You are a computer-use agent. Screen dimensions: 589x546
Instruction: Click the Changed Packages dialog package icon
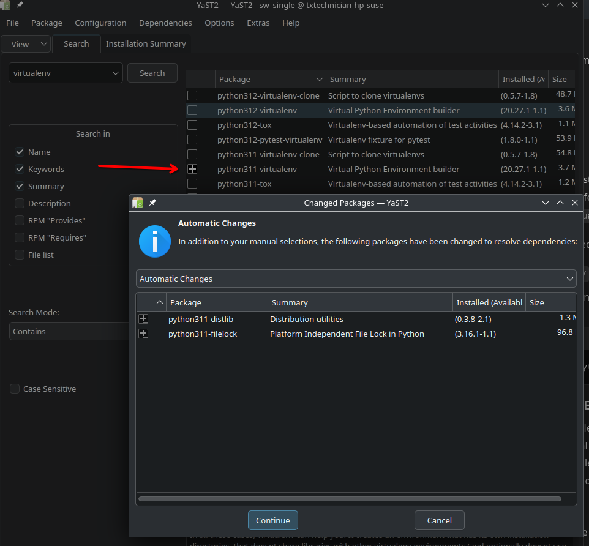coord(138,203)
